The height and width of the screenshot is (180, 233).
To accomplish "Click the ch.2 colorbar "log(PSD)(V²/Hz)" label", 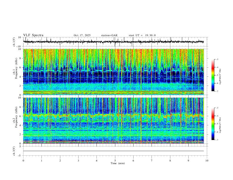I will point(220,125).
